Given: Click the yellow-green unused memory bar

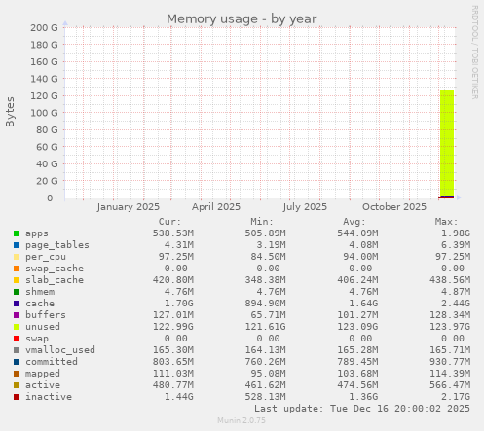Looking at the screenshot, I should tap(447, 143).
